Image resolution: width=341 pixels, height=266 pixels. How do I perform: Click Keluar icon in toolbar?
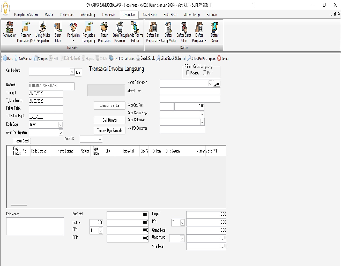(x=219, y=58)
